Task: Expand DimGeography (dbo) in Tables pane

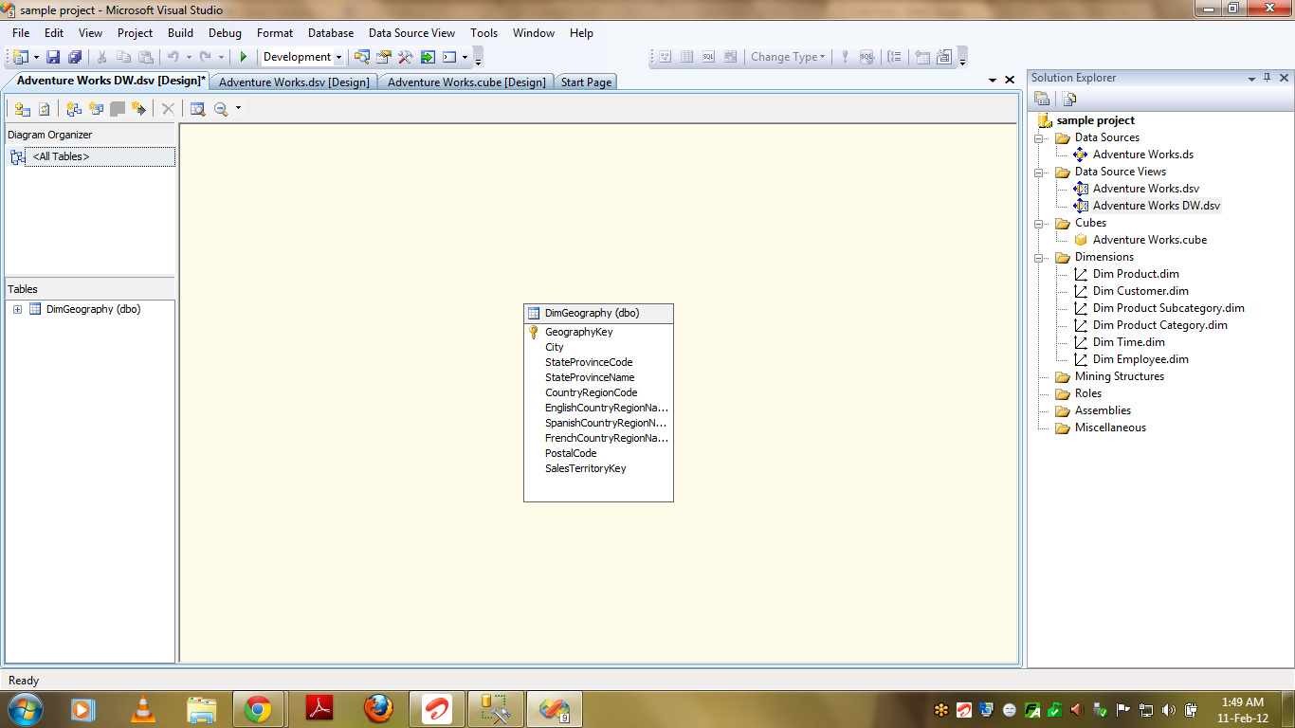Action: point(17,309)
